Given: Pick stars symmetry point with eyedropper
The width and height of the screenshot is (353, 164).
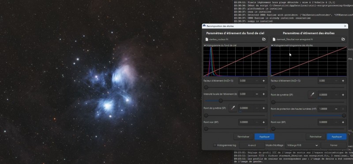Looking at the screenshot, I should point(312,95).
